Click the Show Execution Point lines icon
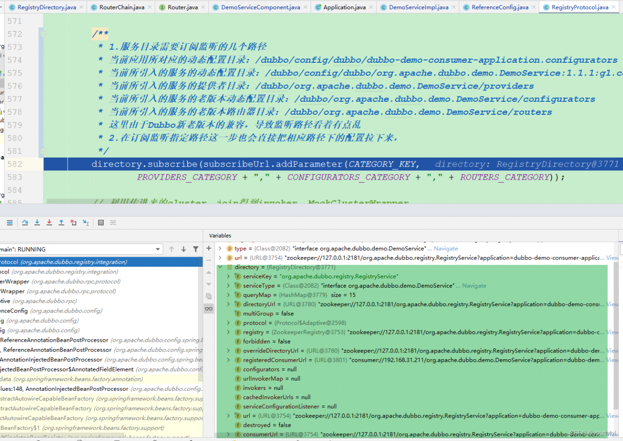Image resolution: width=623 pixels, height=441 pixels. (9, 222)
